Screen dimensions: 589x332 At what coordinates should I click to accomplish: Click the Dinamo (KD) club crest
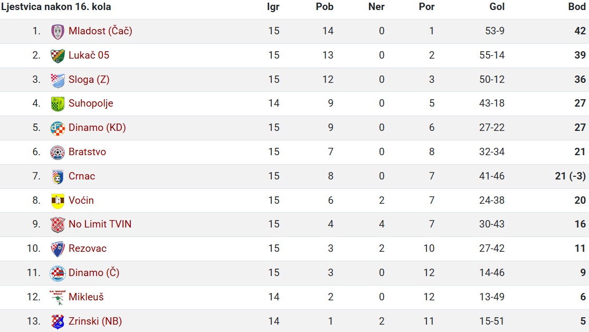click(58, 128)
